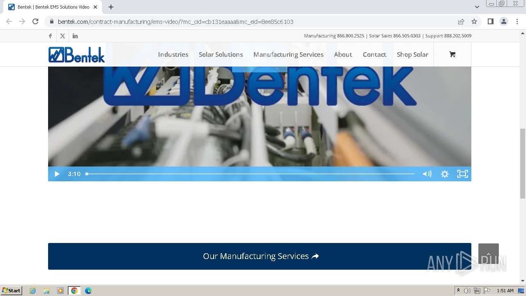Bookmark this page with star
The image size is (526, 296).
(x=474, y=21)
